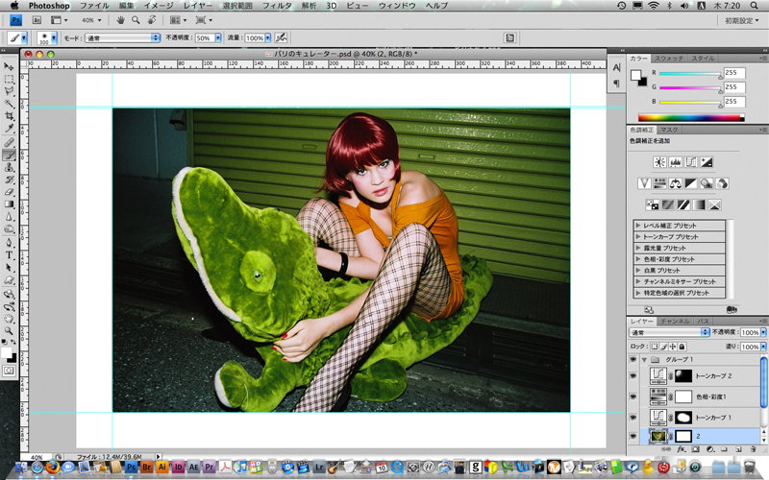Image resolution: width=769 pixels, height=480 pixels.
Task: Add a Vibrance adjustment
Action: click(x=644, y=183)
